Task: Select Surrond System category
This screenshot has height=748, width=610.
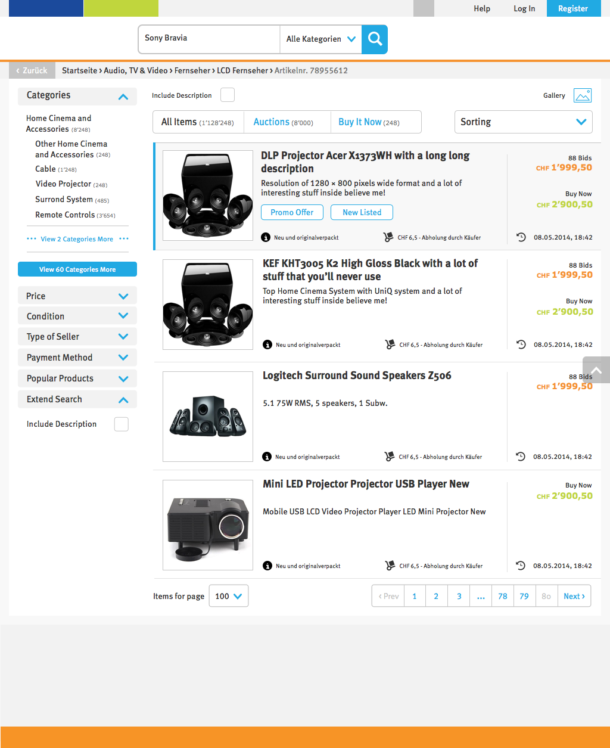Action: [72, 200]
